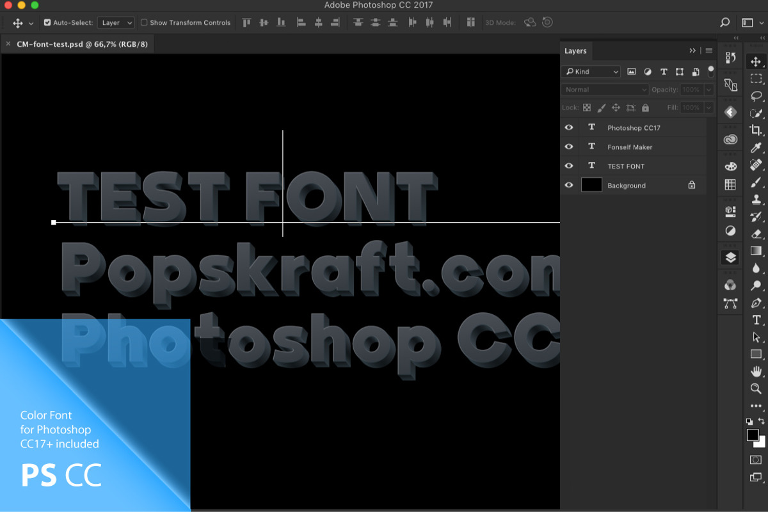Open the Layers panel flyout menu
The width and height of the screenshot is (768, 512).
[x=708, y=51]
